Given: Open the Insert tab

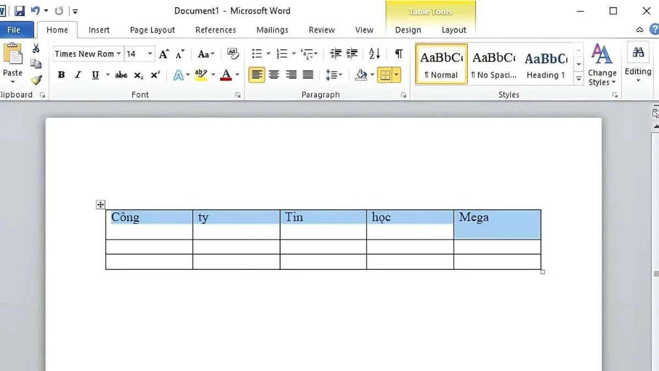Looking at the screenshot, I should point(99,30).
